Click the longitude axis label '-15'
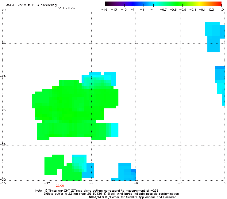227x199 pixels. 3,183
